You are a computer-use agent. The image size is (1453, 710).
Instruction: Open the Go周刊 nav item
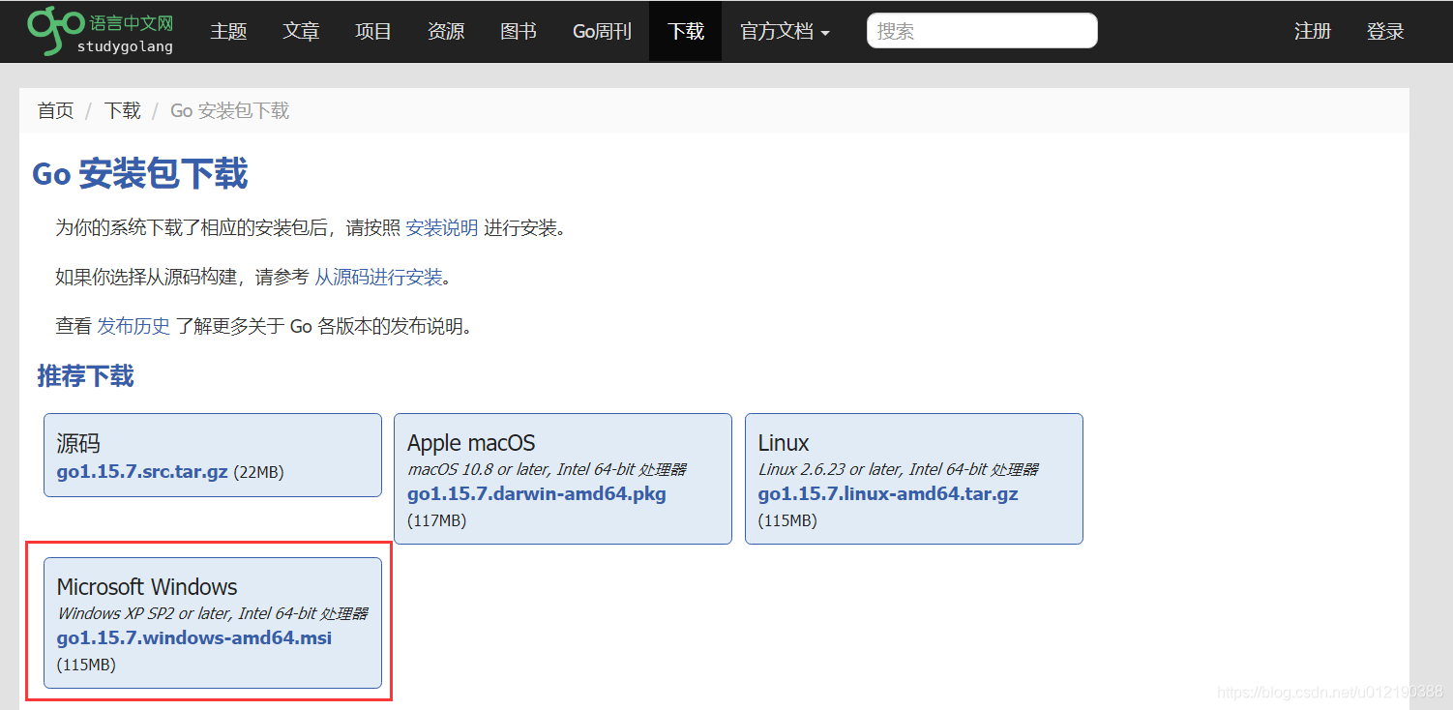tap(602, 31)
